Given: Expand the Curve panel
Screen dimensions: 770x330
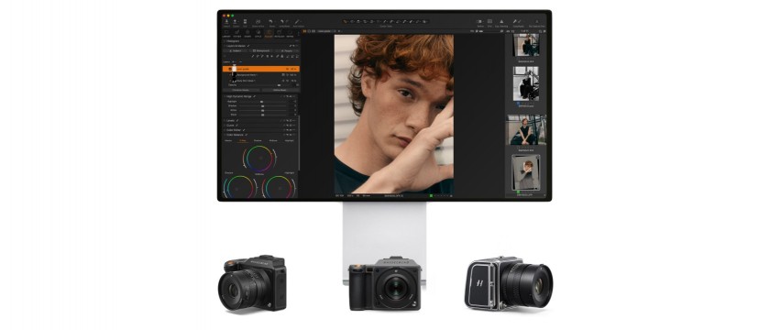Looking at the screenshot, I should [225, 126].
